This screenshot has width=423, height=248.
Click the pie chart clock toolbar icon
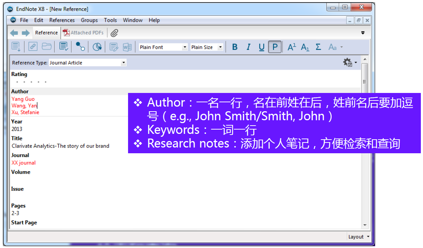pyautogui.click(x=97, y=47)
